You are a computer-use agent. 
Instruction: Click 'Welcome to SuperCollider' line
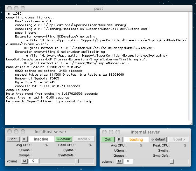tap(49, 101)
